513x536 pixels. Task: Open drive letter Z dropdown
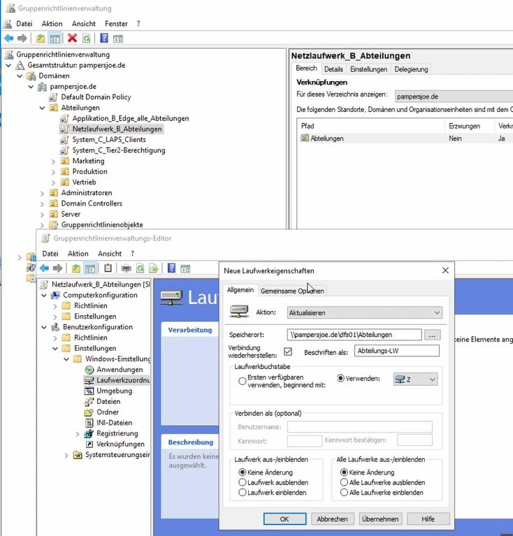click(415, 379)
